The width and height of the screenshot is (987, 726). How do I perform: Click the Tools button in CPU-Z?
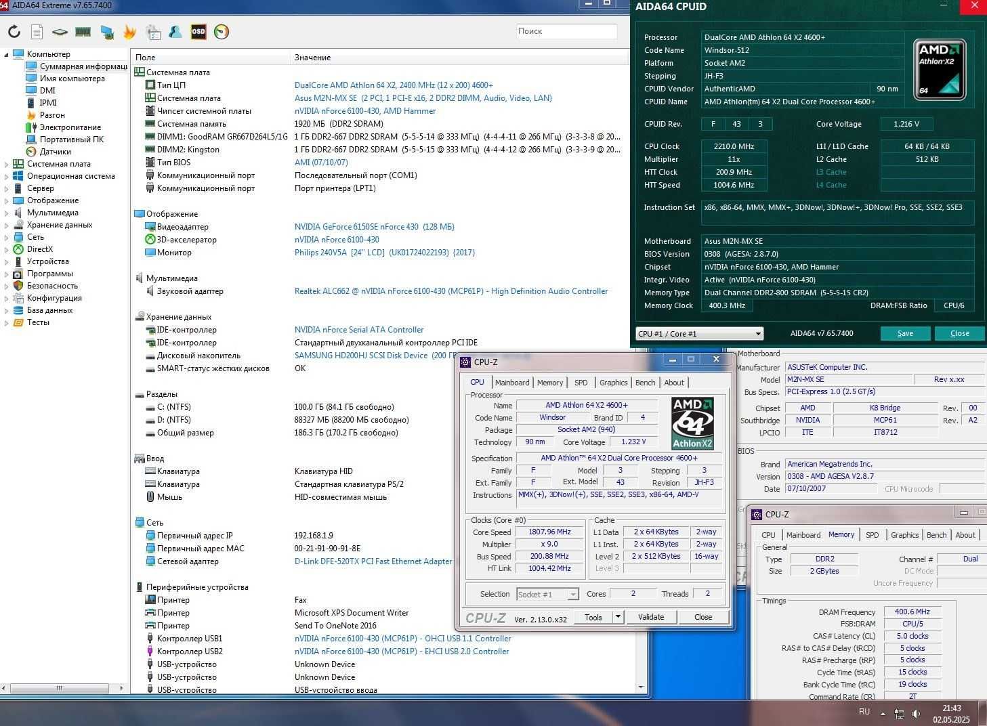[593, 617]
